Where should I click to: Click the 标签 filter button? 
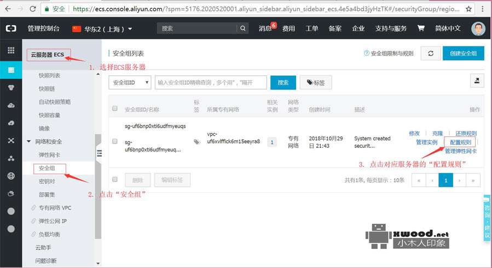(316, 82)
